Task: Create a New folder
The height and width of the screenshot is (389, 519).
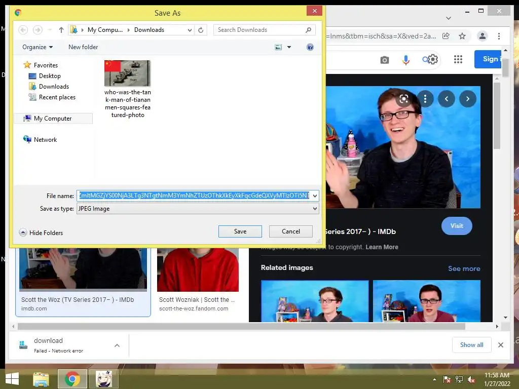Action: point(83,47)
